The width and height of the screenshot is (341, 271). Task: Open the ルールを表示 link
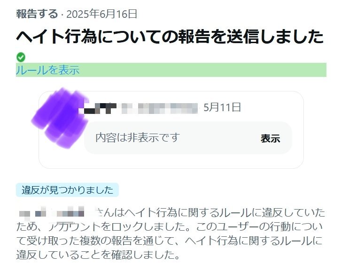click(48, 70)
